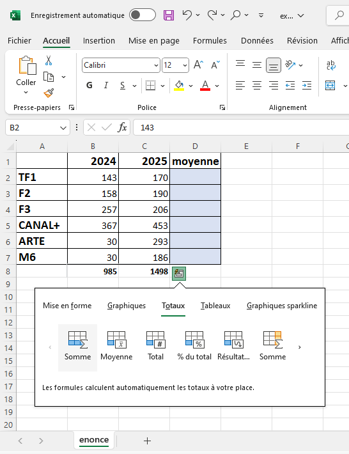Open the font color dropdown arrow
The image size is (349, 454).
pyautogui.click(x=217, y=86)
